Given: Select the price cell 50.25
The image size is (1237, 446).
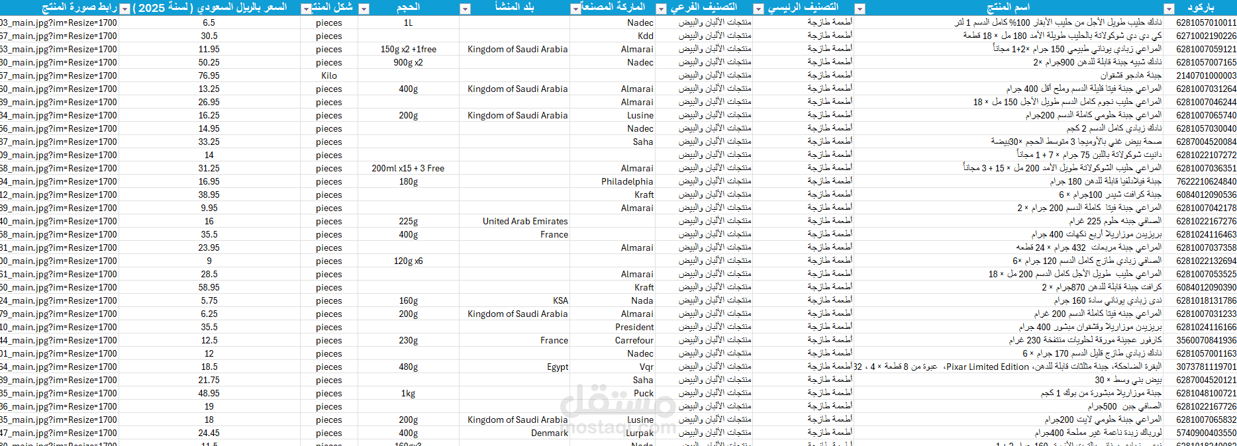Looking at the screenshot, I should point(209,62).
